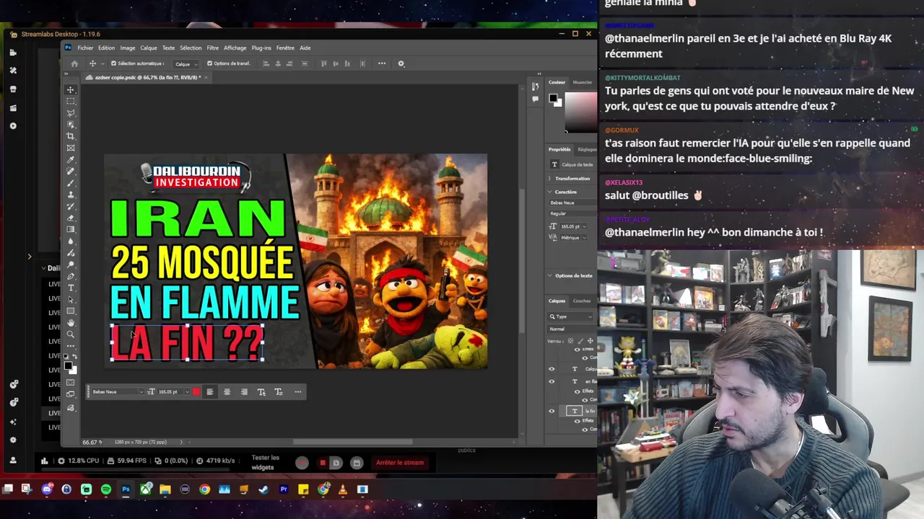Select the Rectangle shape tool

click(70, 311)
